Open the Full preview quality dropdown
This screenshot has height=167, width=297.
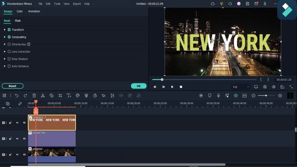coord(240,87)
